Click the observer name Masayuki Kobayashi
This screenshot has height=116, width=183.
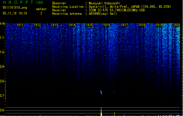coord(104,3)
